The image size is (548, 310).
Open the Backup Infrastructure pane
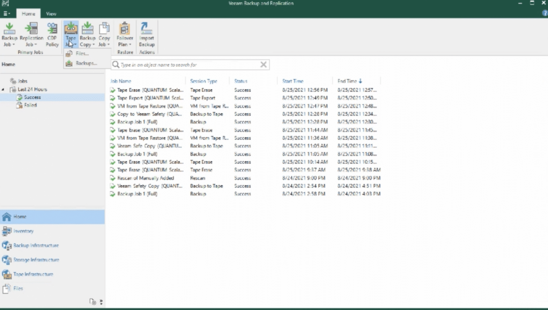52,245
